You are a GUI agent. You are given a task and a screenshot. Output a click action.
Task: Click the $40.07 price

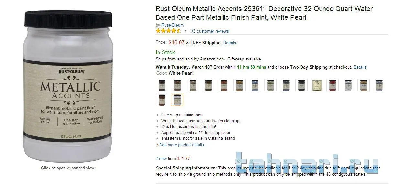point(176,42)
